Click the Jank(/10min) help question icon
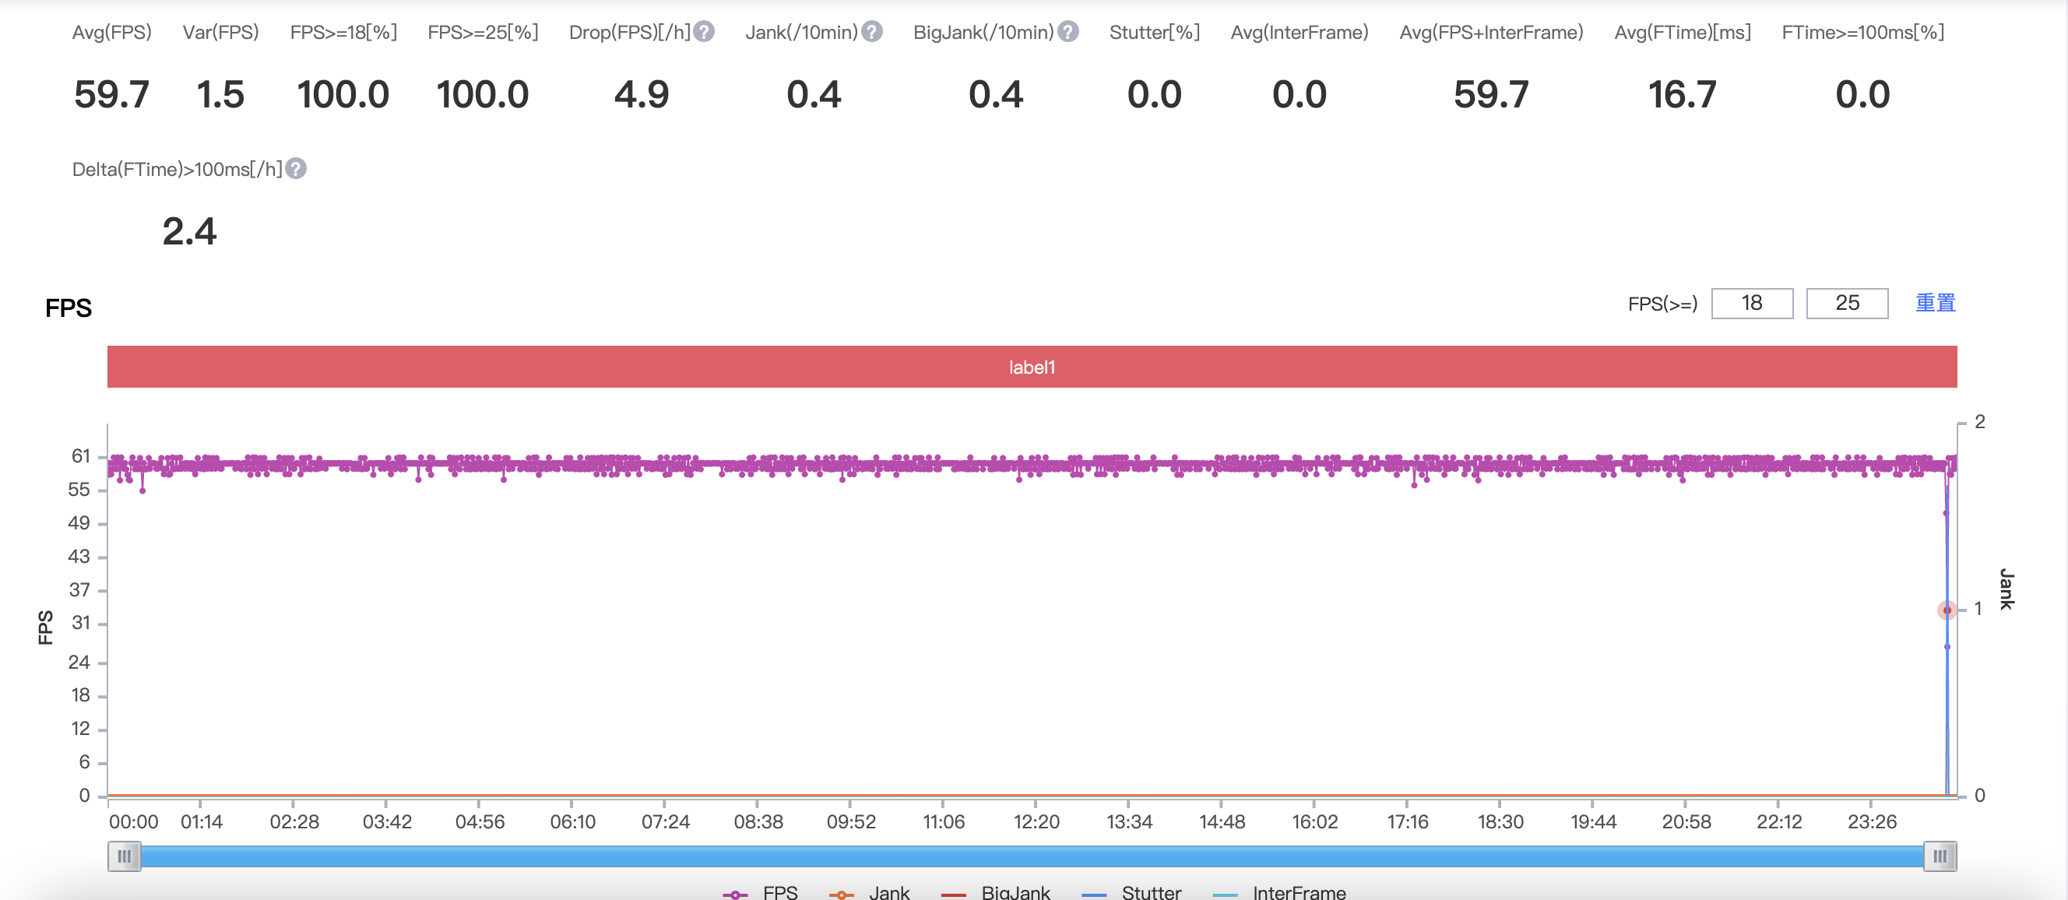 pos(872,32)
